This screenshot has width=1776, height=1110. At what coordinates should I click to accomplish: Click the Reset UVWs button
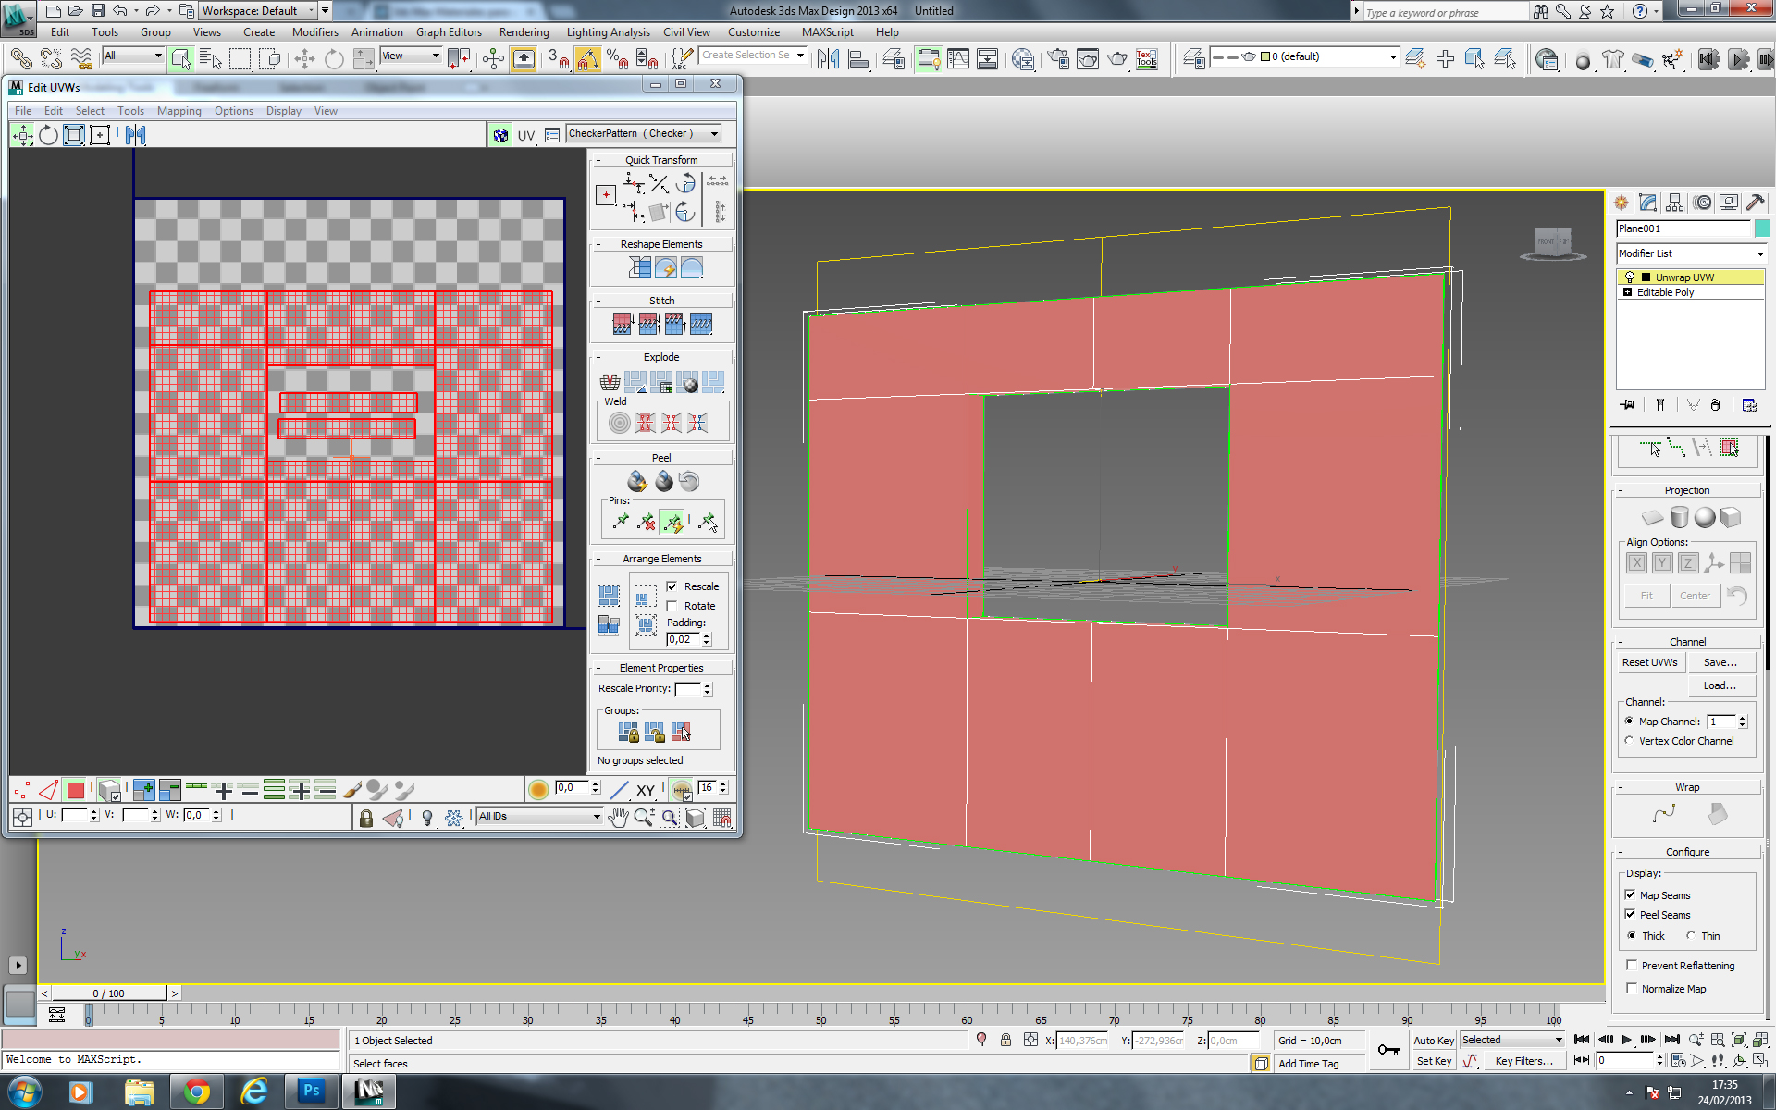(1649, 662)
